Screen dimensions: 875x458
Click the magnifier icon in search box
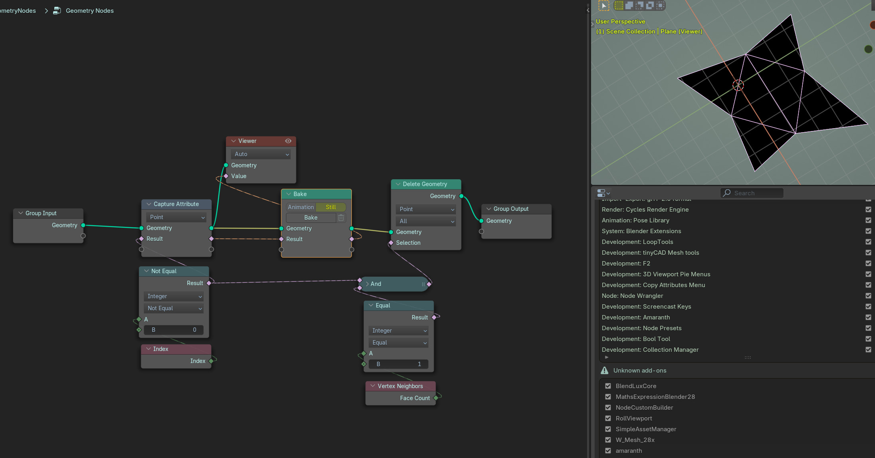(x=727, y=193)
